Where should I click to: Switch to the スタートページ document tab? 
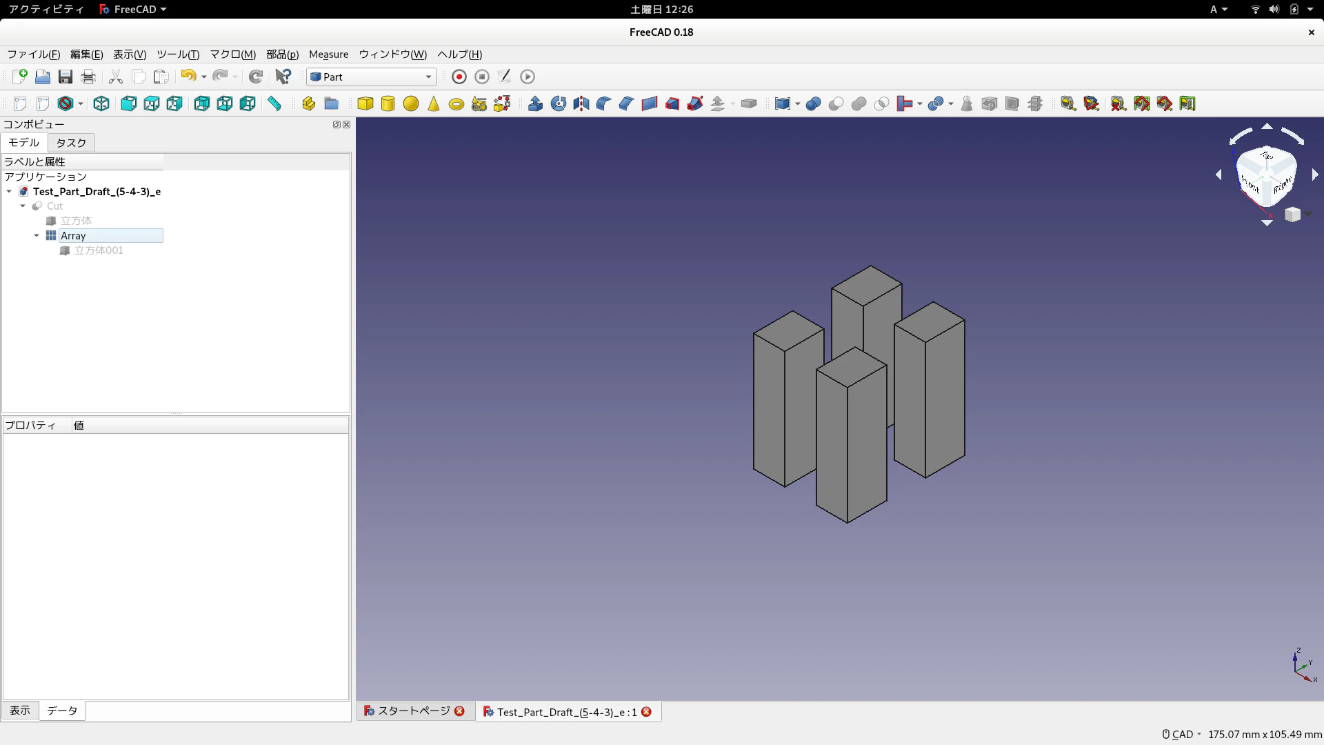pyautogui.click(x=414, y=711)
